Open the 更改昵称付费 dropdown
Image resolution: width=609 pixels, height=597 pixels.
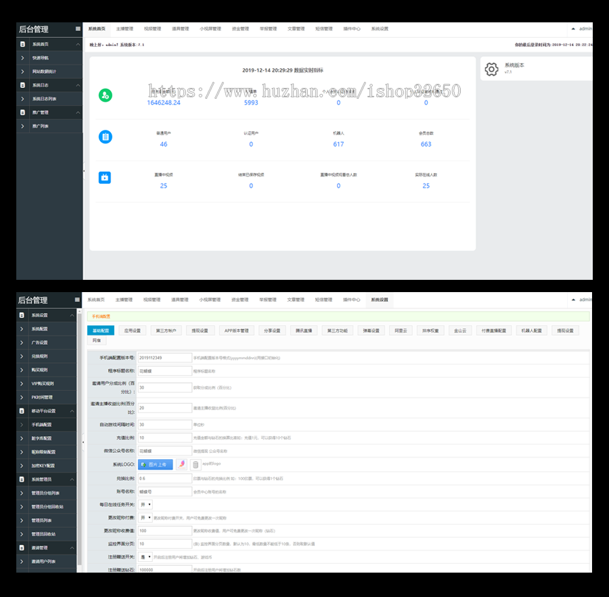[145, 518]
